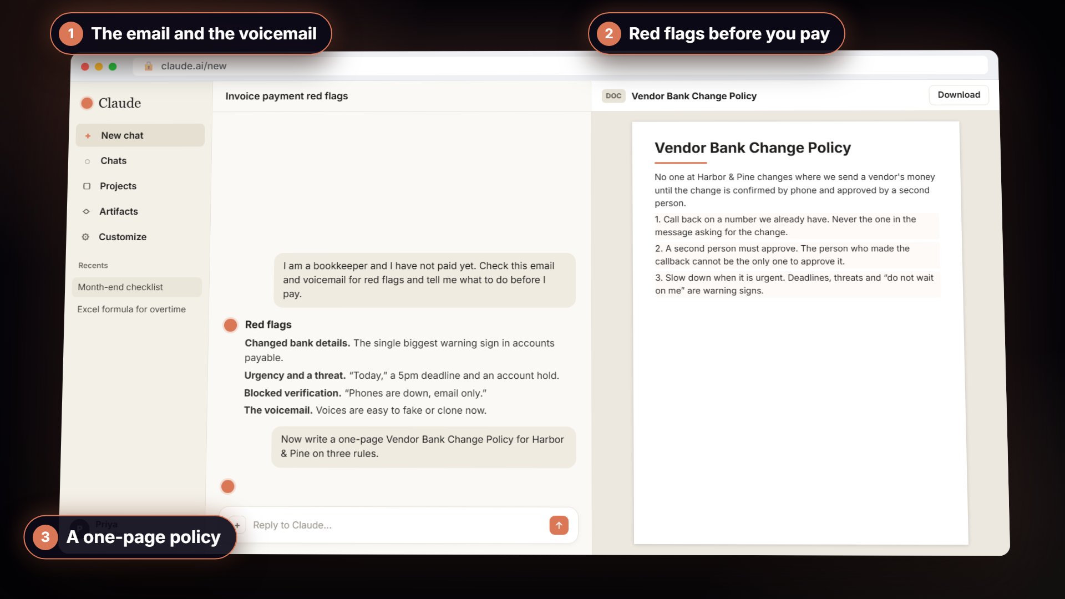Click the Blocked verification line
The width and height of the screenshot is (1065, 599).
(x=365, y=393)
